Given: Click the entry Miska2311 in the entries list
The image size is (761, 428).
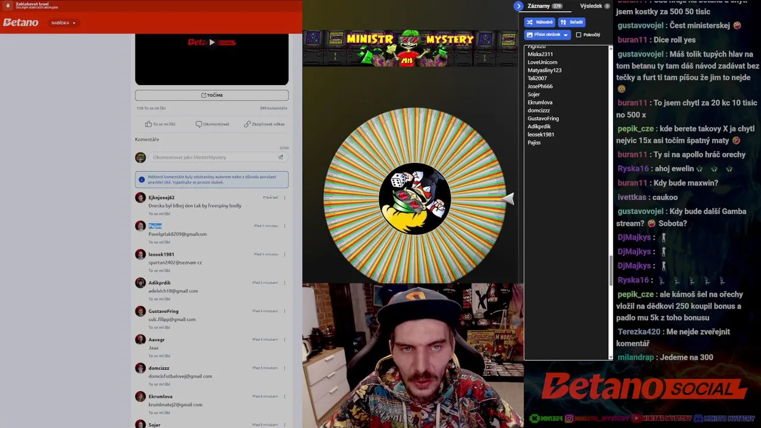Looking at the screenshot, I should [x=540, y=54].
